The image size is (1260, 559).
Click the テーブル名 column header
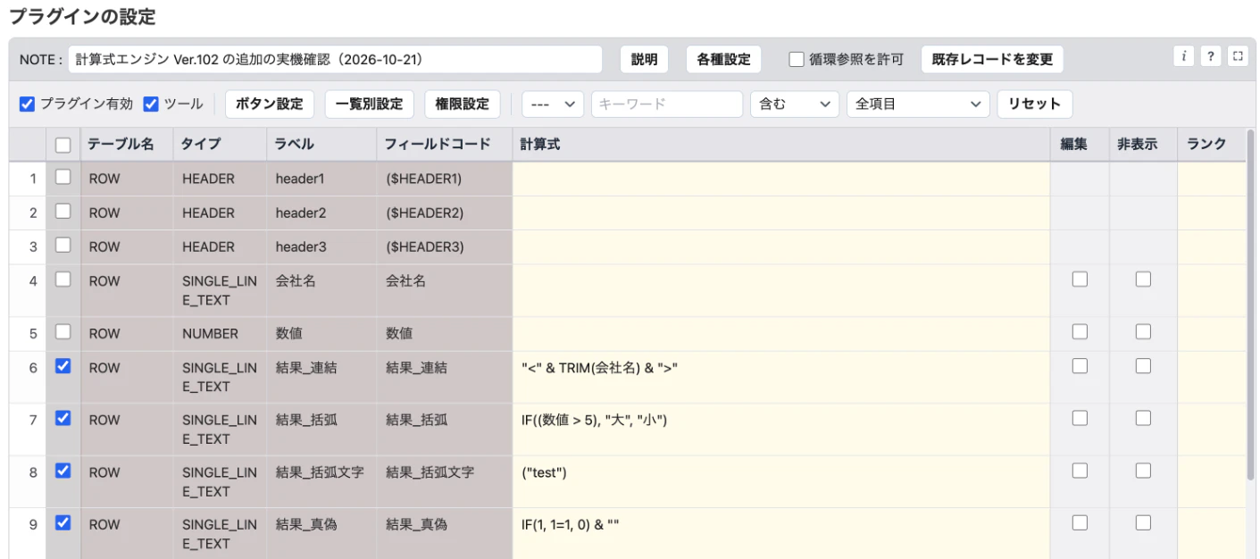[127, 145]
